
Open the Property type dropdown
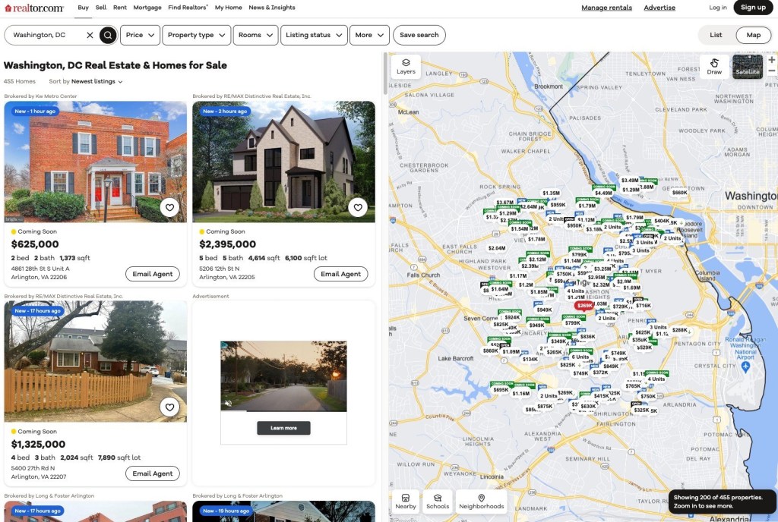197,35
